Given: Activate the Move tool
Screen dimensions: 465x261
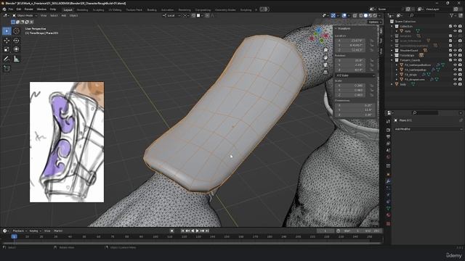Looking at the screenshot, I should [x=7, y=41].
